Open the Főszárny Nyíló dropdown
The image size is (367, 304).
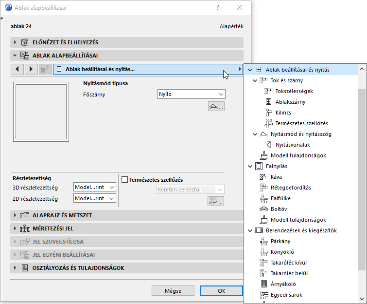click(191, 94)
